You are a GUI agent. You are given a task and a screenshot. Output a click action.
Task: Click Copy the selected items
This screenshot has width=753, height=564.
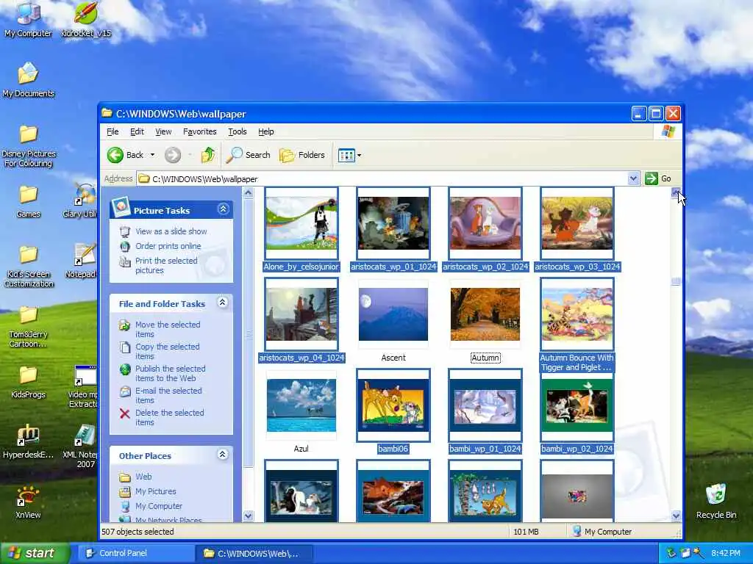(167, 351)
